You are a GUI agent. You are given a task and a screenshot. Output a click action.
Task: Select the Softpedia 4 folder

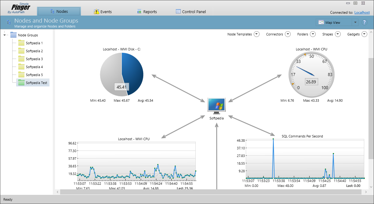tap(34, 67)
